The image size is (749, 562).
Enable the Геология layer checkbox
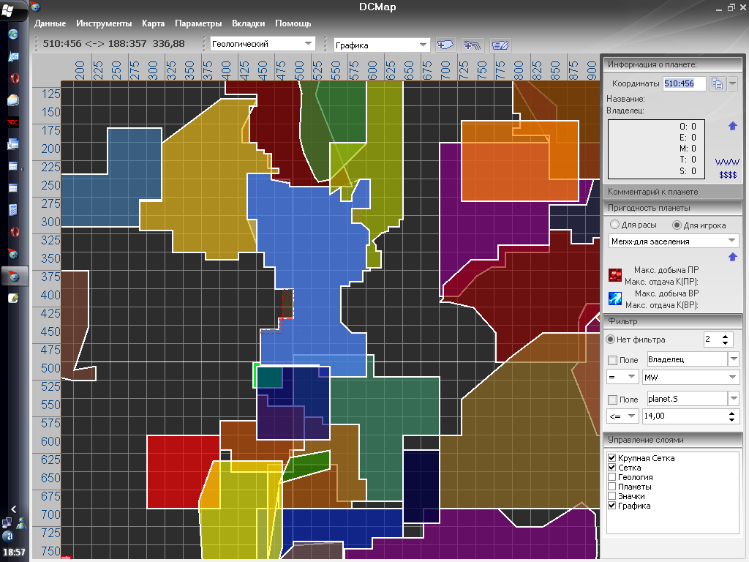[612, 477]
